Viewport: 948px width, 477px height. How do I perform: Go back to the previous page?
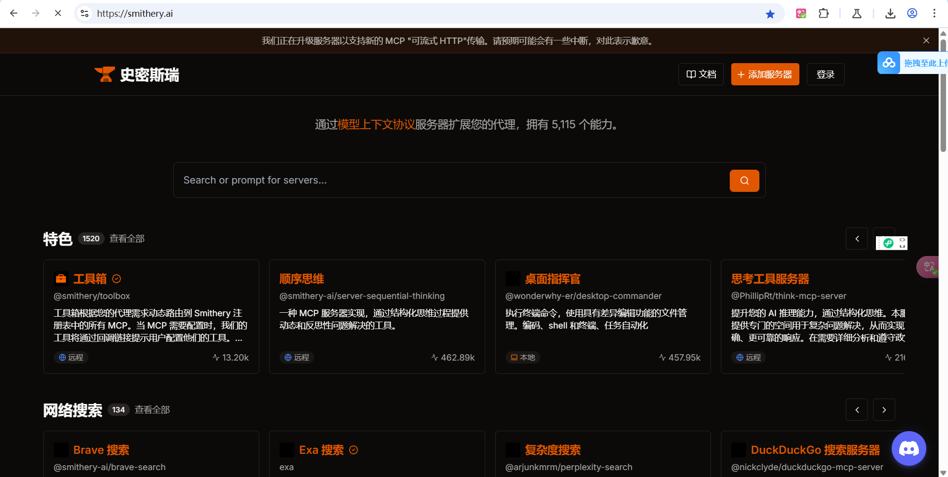coord(14,13)
